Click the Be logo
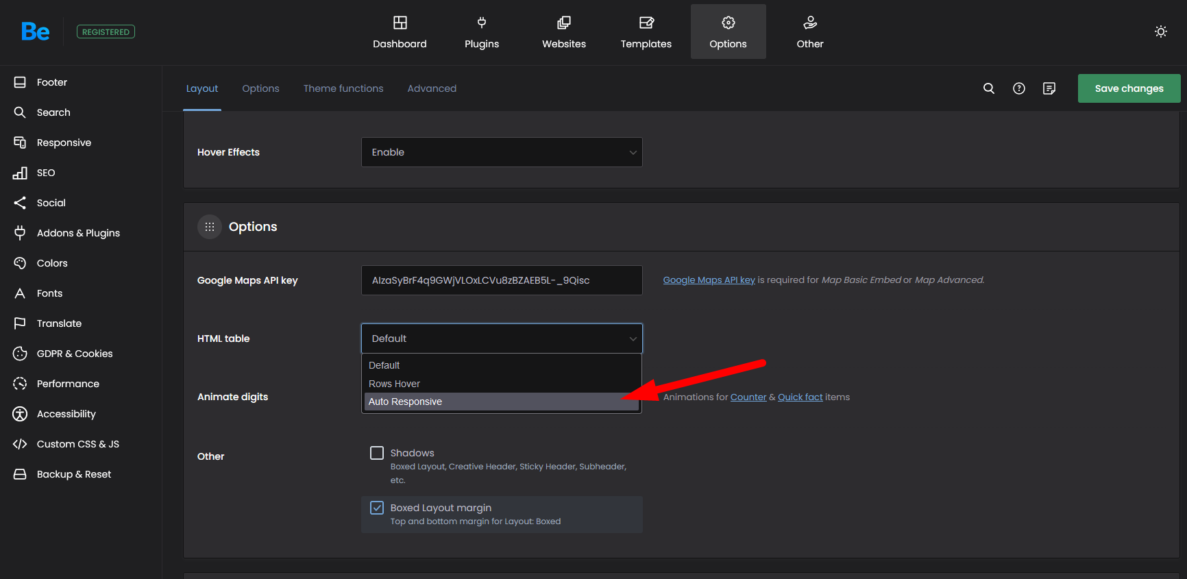Viewport: 1187px width, 579px height. point(35,32)
